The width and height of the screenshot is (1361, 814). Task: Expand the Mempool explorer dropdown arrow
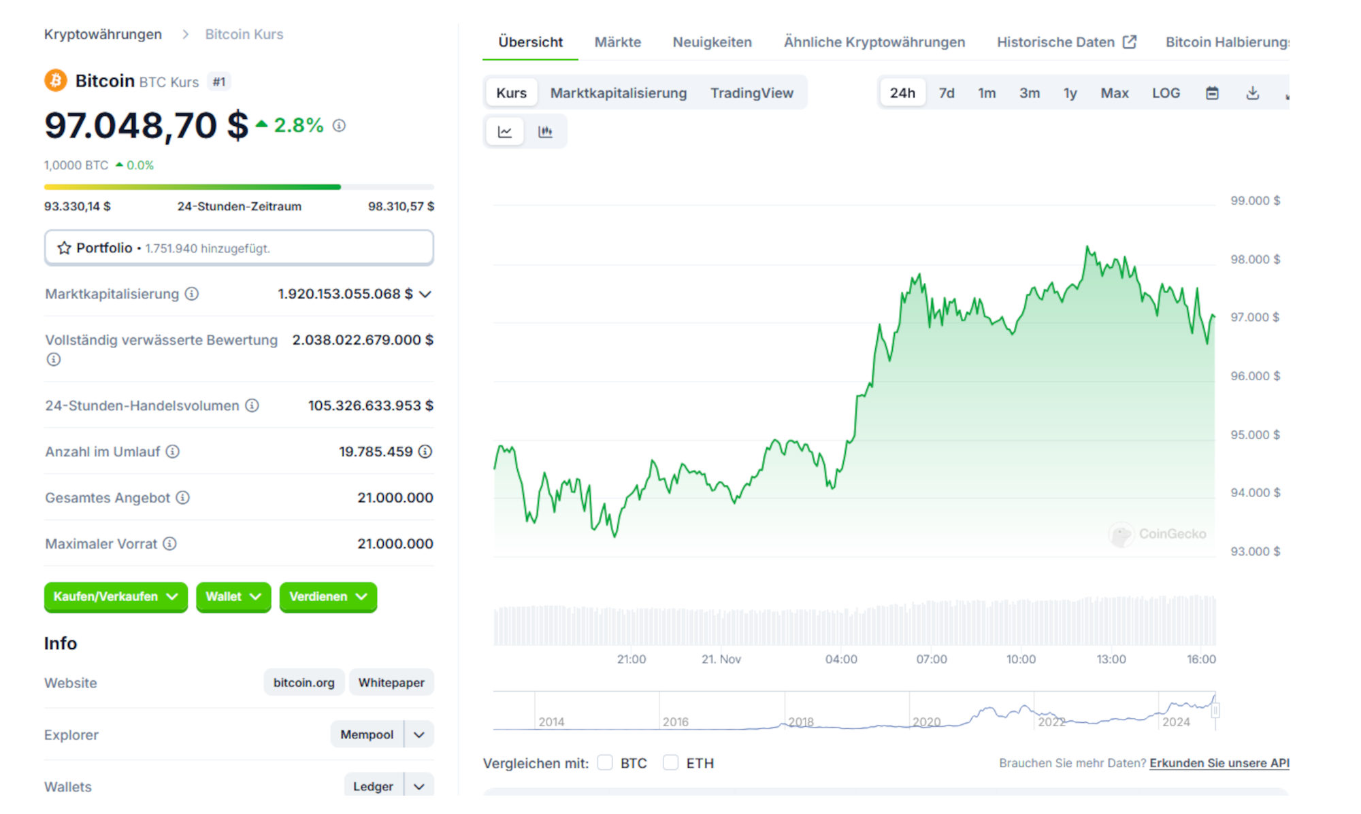[419, 735]
